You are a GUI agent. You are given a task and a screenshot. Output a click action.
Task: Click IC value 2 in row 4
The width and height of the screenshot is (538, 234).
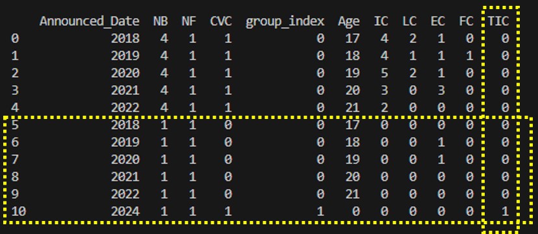coord(385,108)
